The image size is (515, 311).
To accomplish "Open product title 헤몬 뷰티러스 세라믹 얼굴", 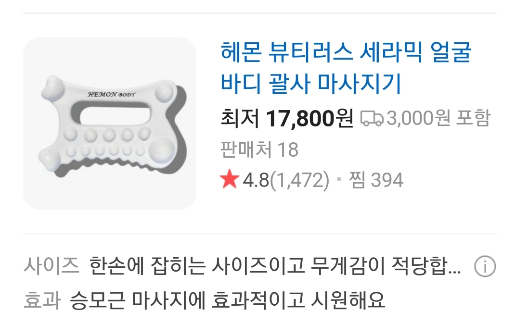I will (x=346, y=52).
